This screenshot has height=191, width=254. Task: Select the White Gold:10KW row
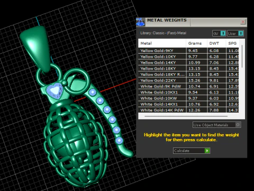click(188, 98)
